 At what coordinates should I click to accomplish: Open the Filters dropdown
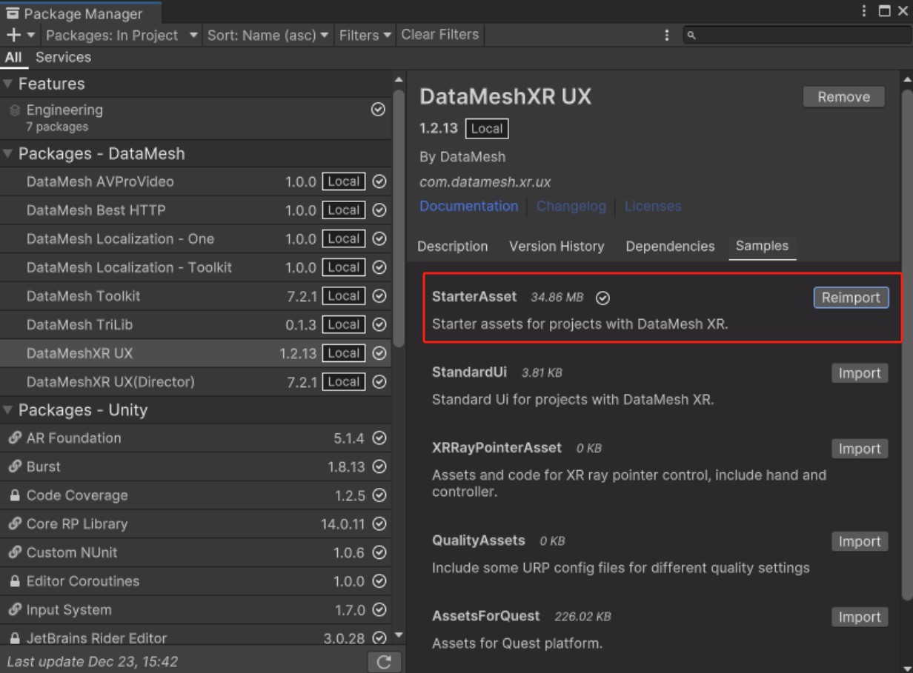(x=365, y=35)
